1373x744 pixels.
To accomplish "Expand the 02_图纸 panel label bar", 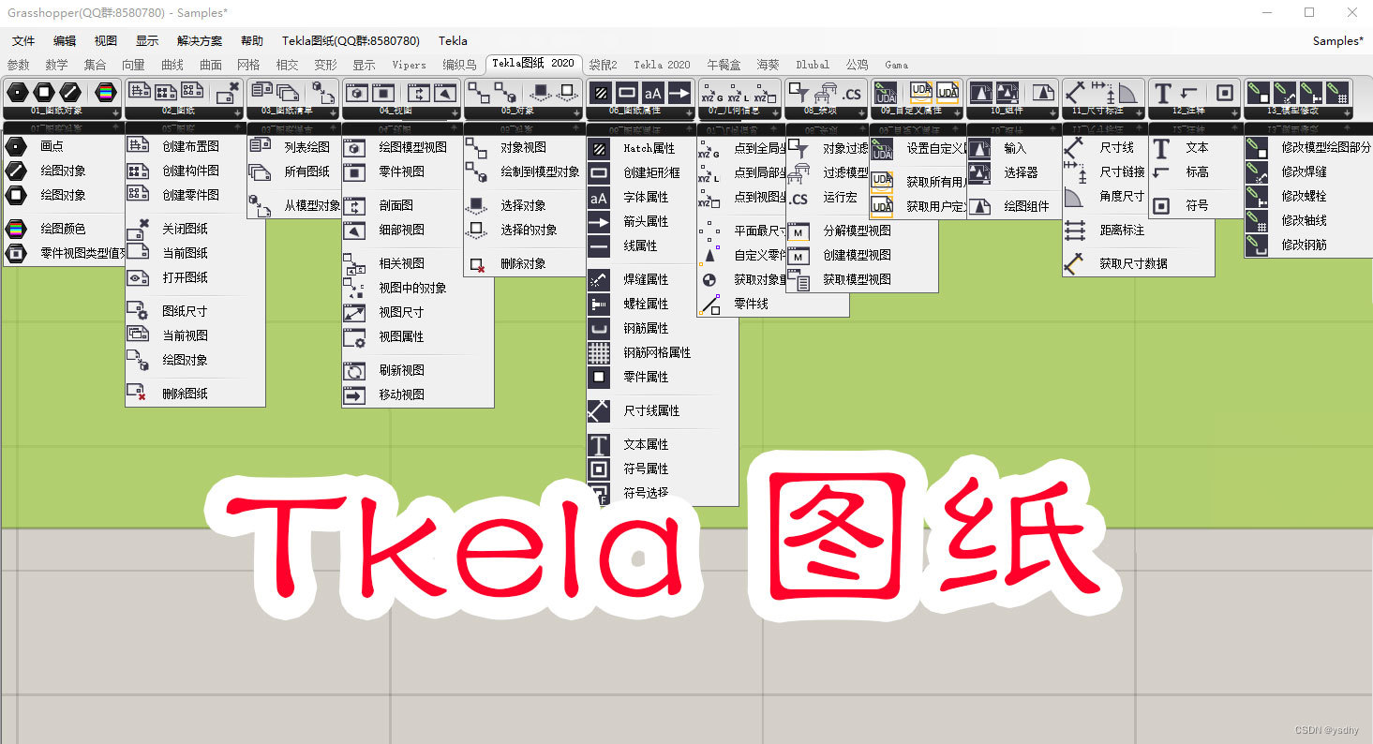I will click(x=185, y=111).
